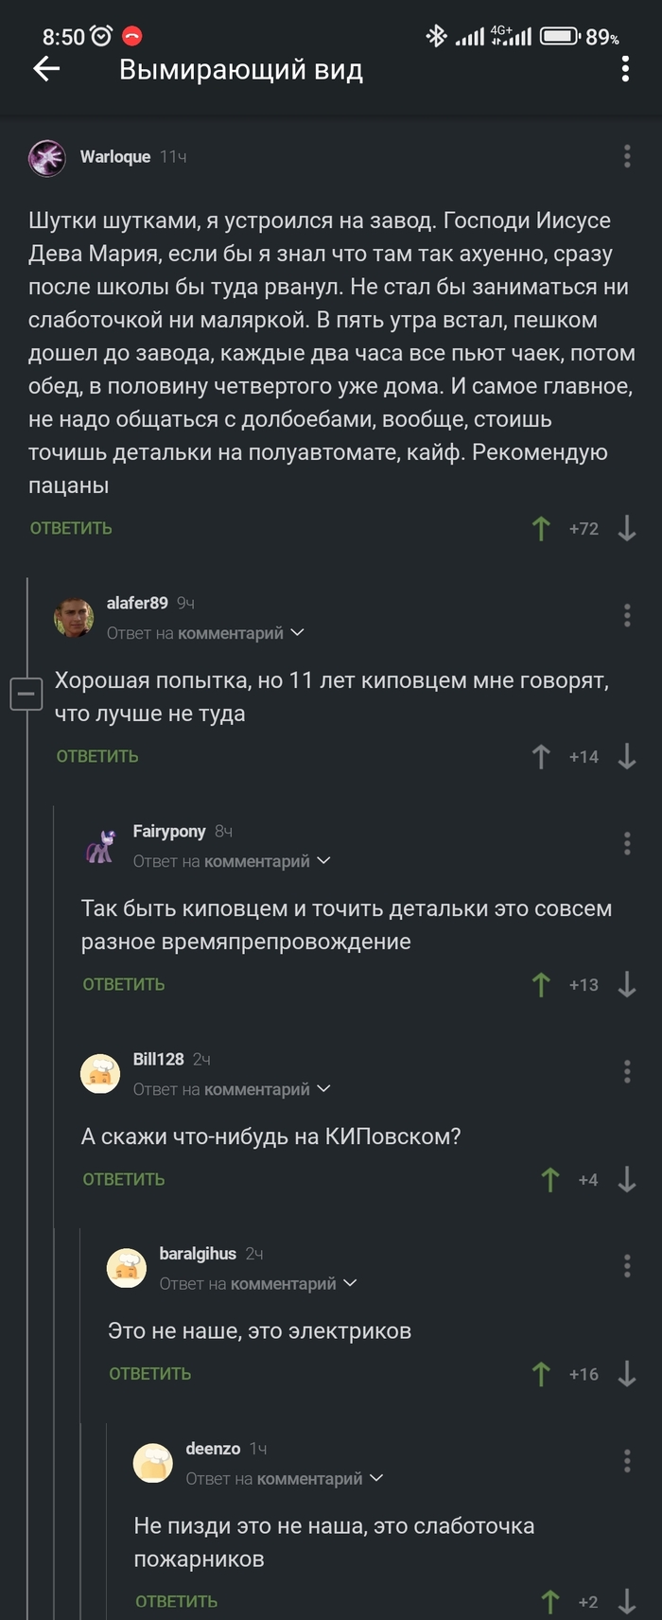Downvote Bill128's comment
Viewport: 662px width, 1620px height.
tap(626, 1179)
